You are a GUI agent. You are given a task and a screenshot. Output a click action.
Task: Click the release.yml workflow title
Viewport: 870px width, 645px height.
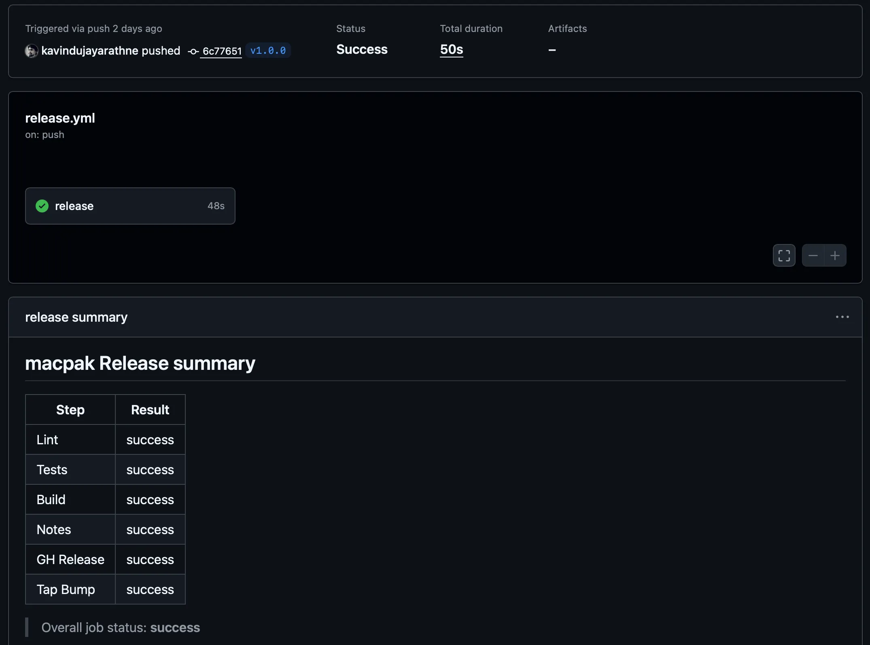tap(60, 118)
